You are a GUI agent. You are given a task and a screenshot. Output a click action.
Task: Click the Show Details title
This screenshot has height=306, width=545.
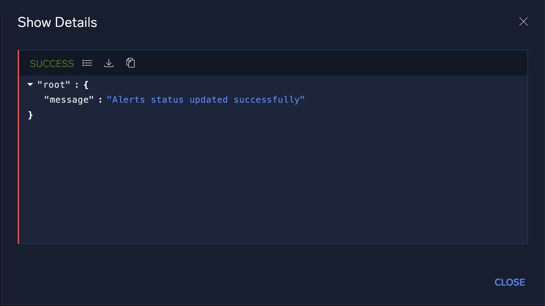pyautogui.click(x=57, y=22)
